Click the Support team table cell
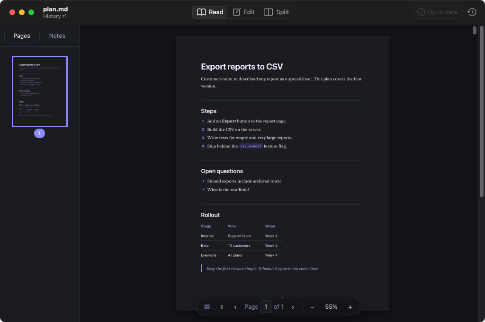The width and height of the screenshot is (485, 322). tap(239, 236)
